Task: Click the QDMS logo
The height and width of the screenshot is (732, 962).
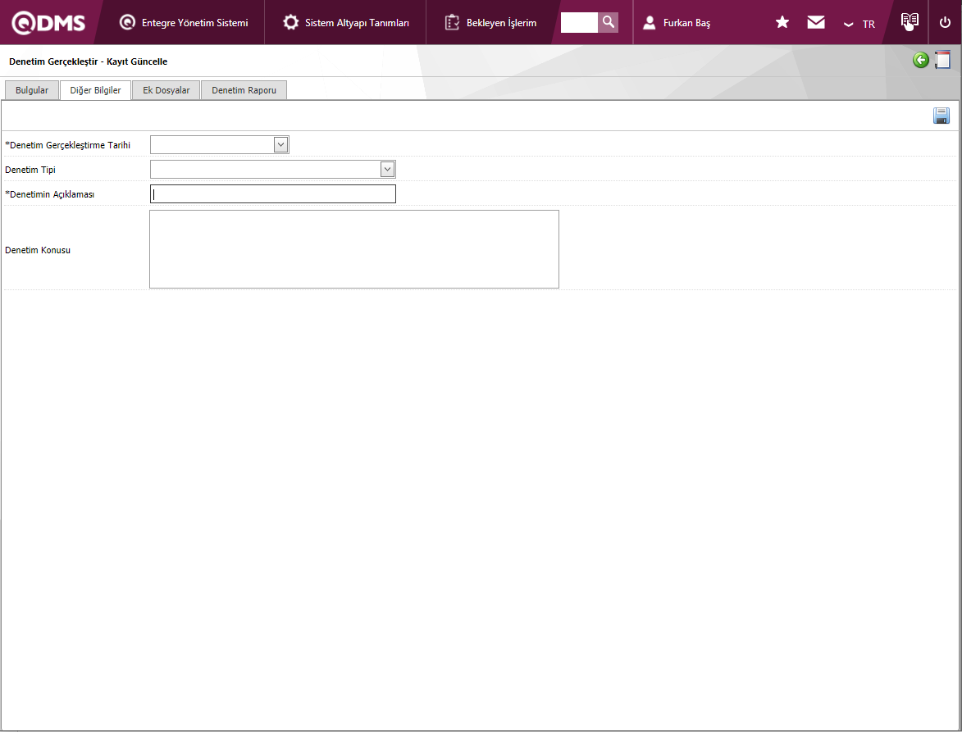Action: pyautogui.click(x=48, y=23)
